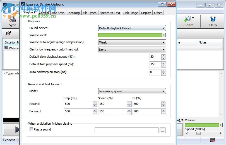Image resolution: width=226 pixels, height=145 pixels.
Task: Click the auto backstep input field
Action: tap(155, 72)
